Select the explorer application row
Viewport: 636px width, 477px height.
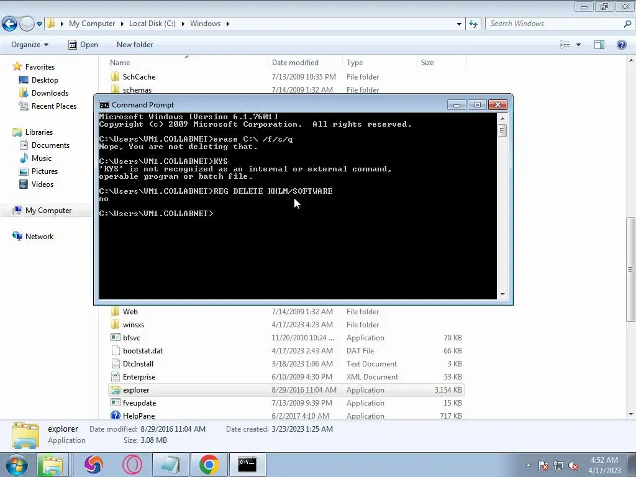(x=286, y=390)
